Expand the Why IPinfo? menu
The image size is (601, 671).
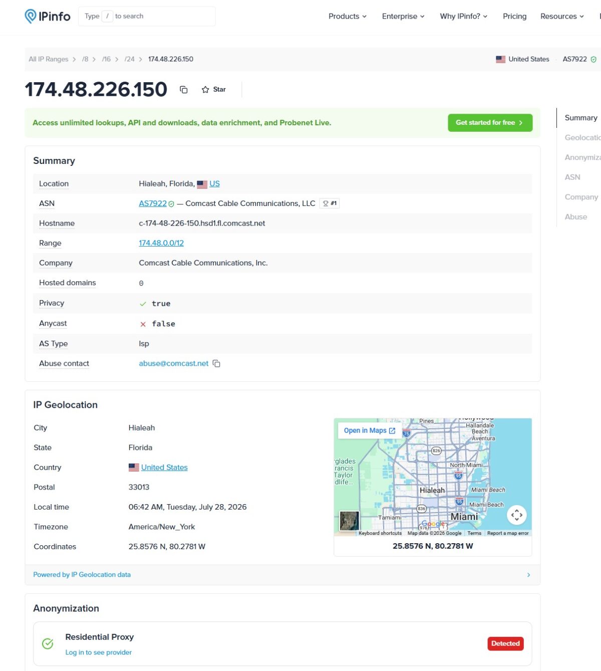coord(464,17)
